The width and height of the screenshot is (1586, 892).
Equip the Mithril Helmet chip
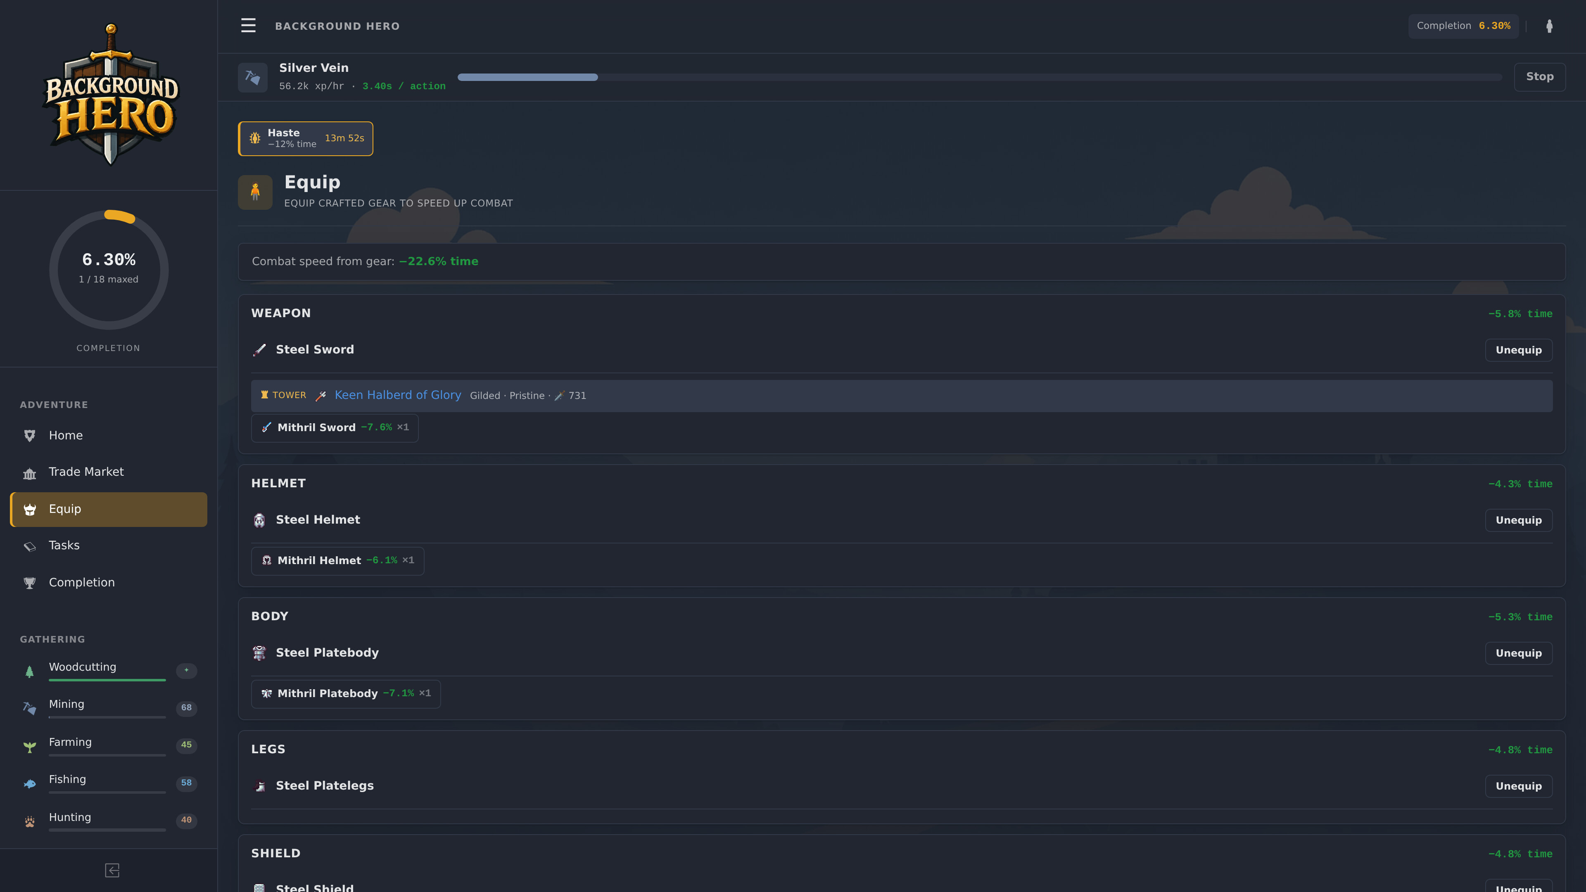point(337,560)
